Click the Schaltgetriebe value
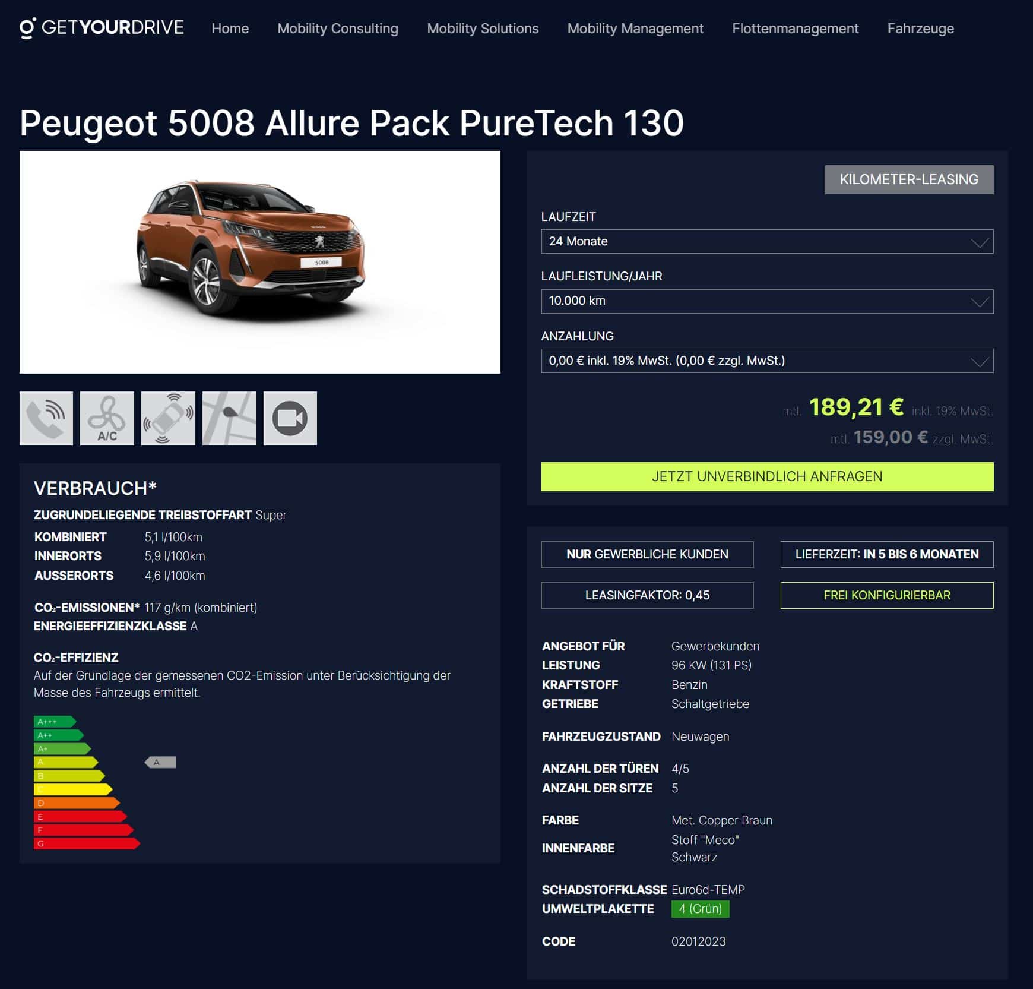 pos(710,704)
